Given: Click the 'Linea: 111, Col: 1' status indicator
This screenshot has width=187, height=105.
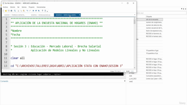Looking at the screenshot, I should click(115, 71).
